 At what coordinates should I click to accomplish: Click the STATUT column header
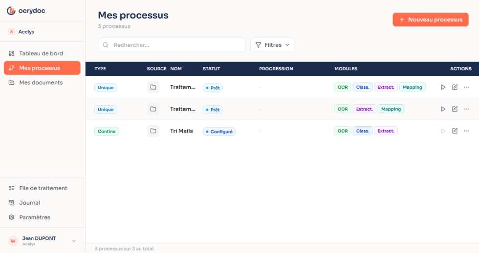point(211,69)
